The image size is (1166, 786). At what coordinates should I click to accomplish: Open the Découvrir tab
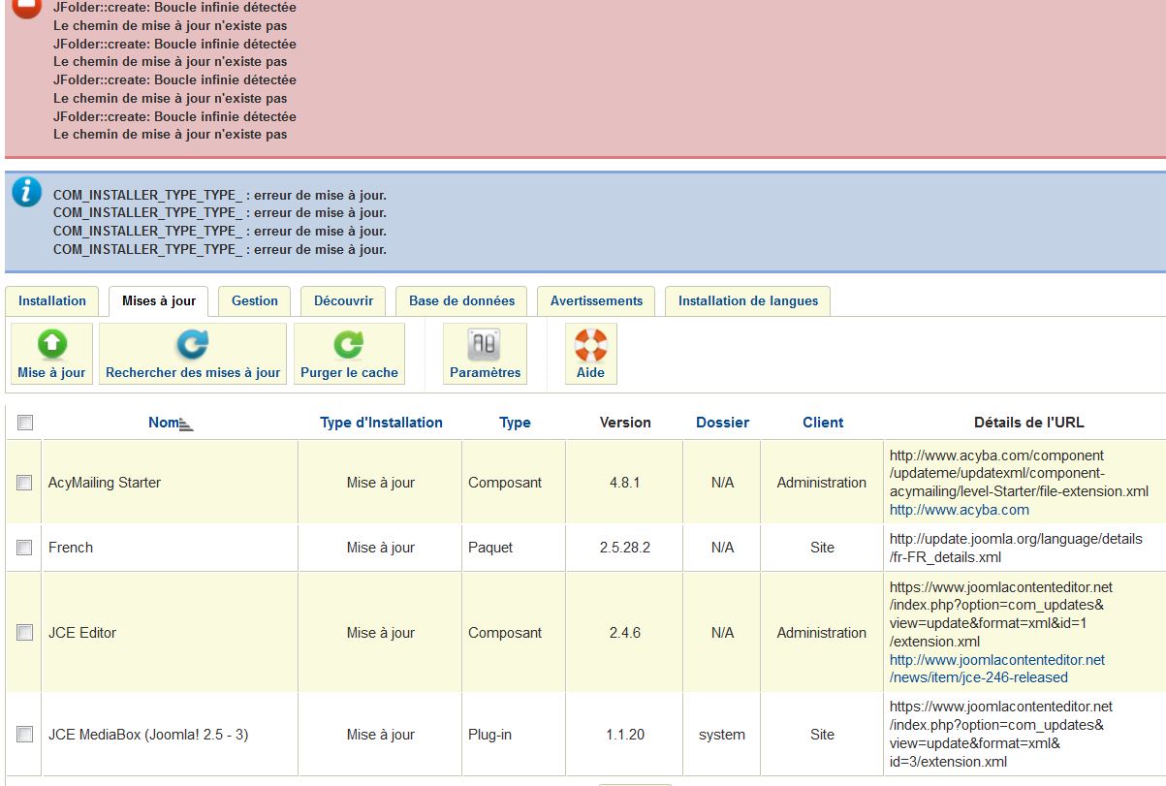click(x=343, y=300)
